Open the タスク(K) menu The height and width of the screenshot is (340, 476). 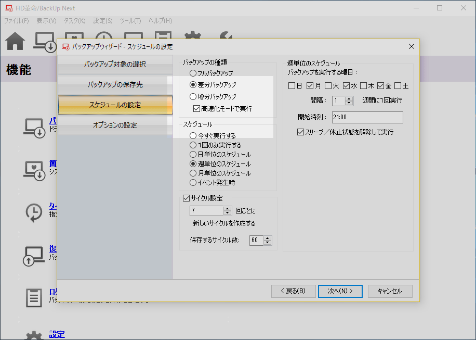(x=74, y=21)
